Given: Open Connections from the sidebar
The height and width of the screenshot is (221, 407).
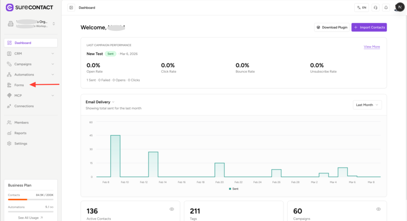Looking at the screenshot, I should pyautogui.click(x=24, y=106).
